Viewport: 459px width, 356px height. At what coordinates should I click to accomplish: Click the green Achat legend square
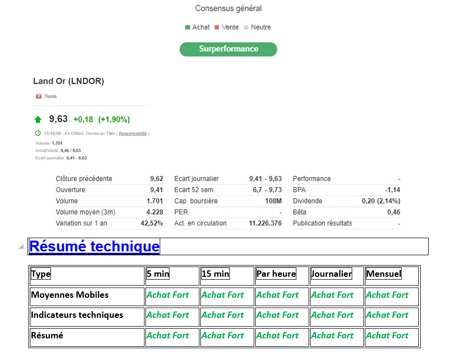188,27
